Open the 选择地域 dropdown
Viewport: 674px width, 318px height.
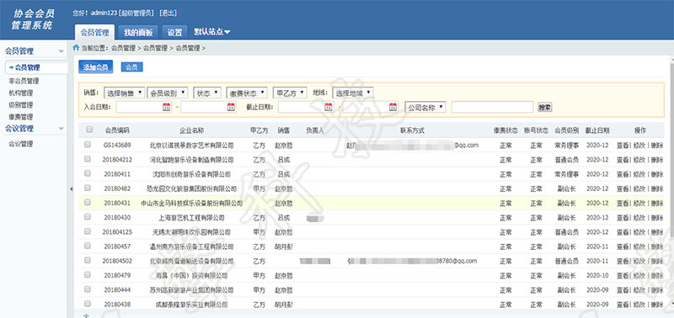point(352,93)
